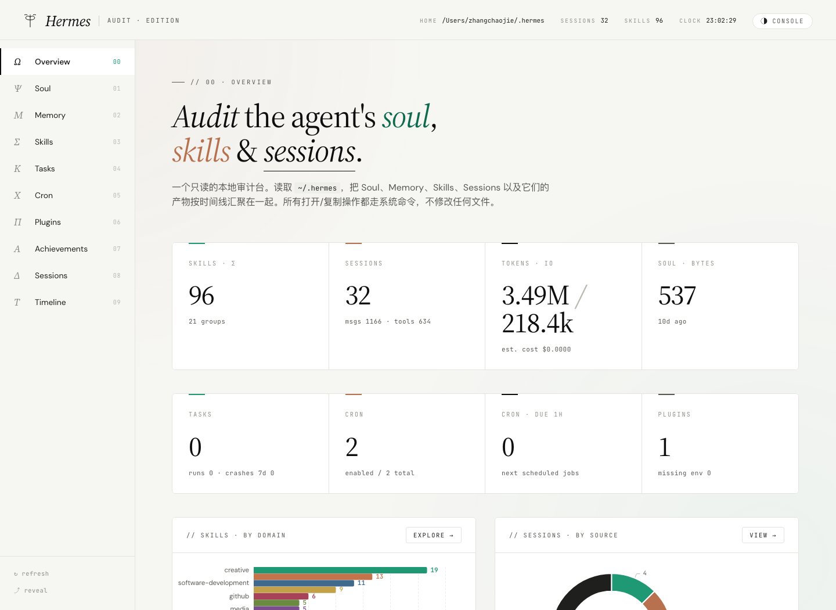Image resolution: width=836 pixels, height=610 pixels.
Task: Click 'next scheduled jobs' text
Action: pos(540,473)
